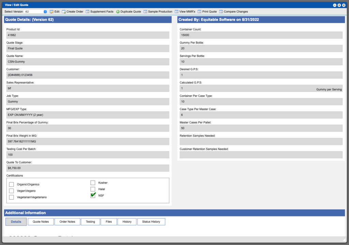Viewport: 349px width, 245px height.
Task: Select the Testing tab button
Action: coord(90,222)
